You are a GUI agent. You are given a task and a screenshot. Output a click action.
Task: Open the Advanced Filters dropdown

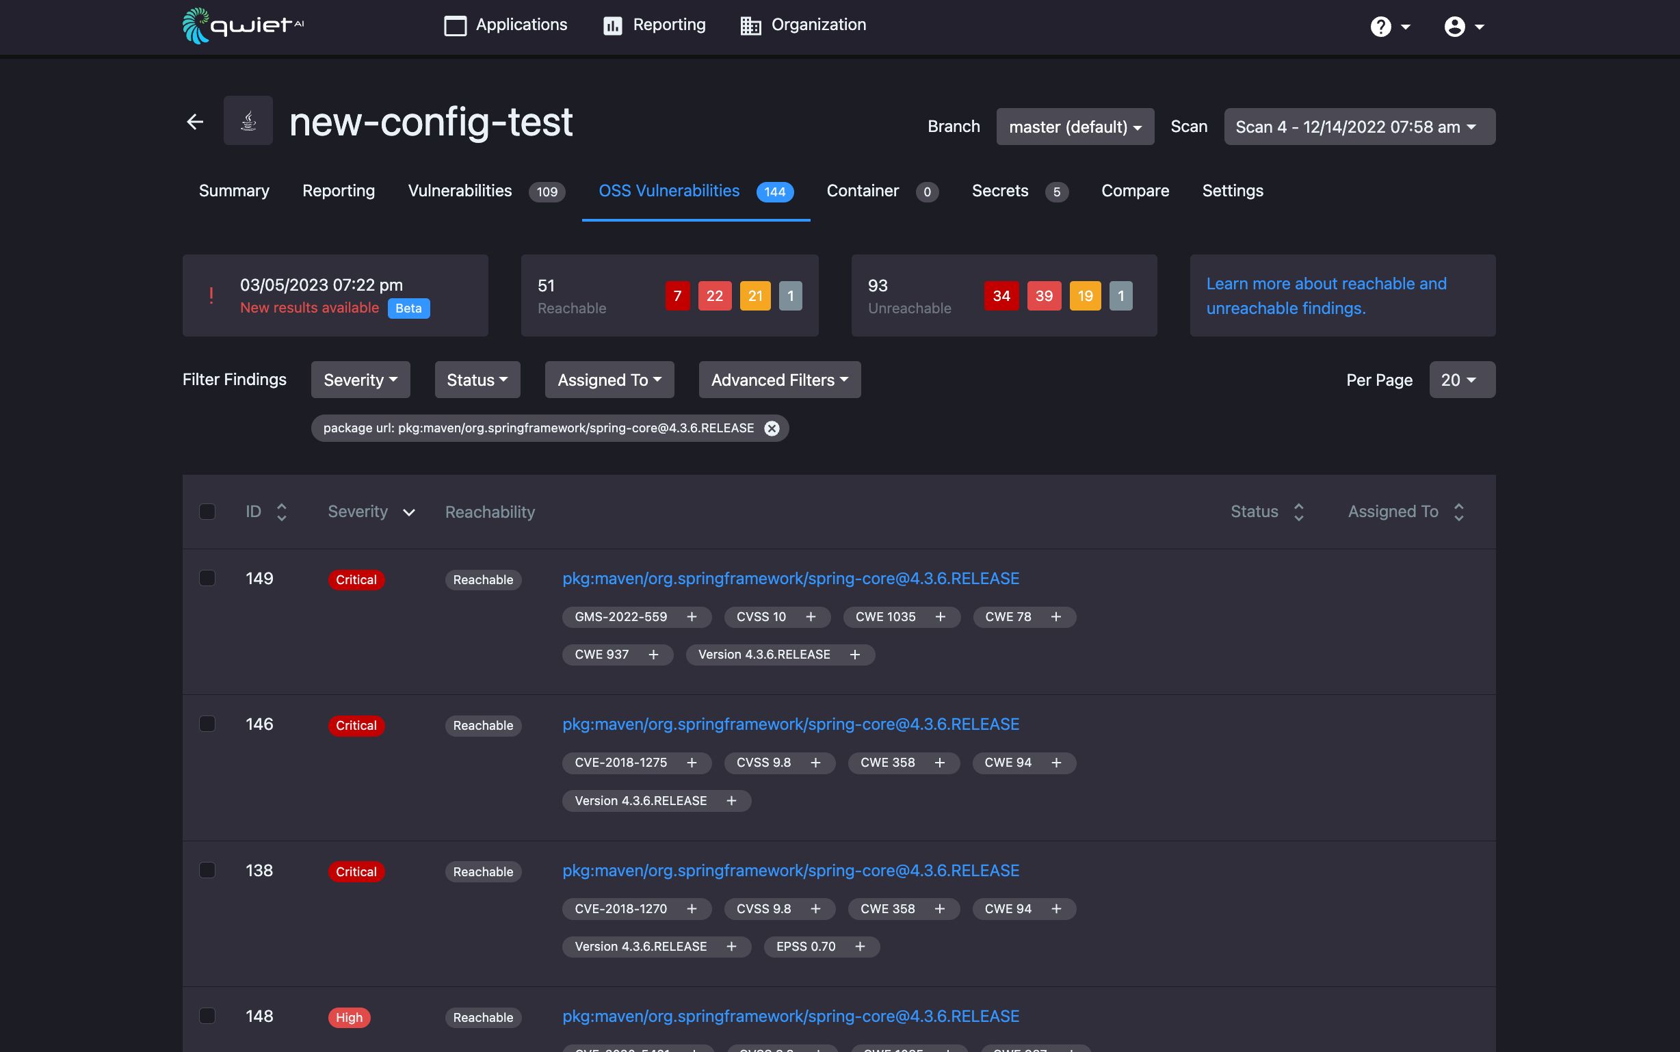click(x=780, y=380)
